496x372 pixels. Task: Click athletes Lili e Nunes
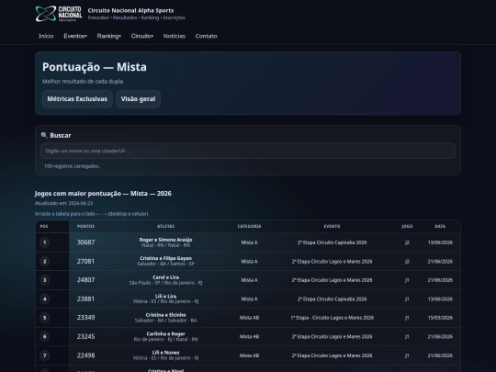[x=165, y=353]
